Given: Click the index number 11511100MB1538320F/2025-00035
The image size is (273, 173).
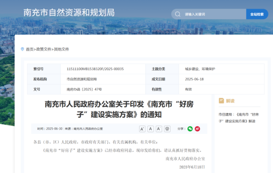Looking at the screenshot, I should click(95, 69).
